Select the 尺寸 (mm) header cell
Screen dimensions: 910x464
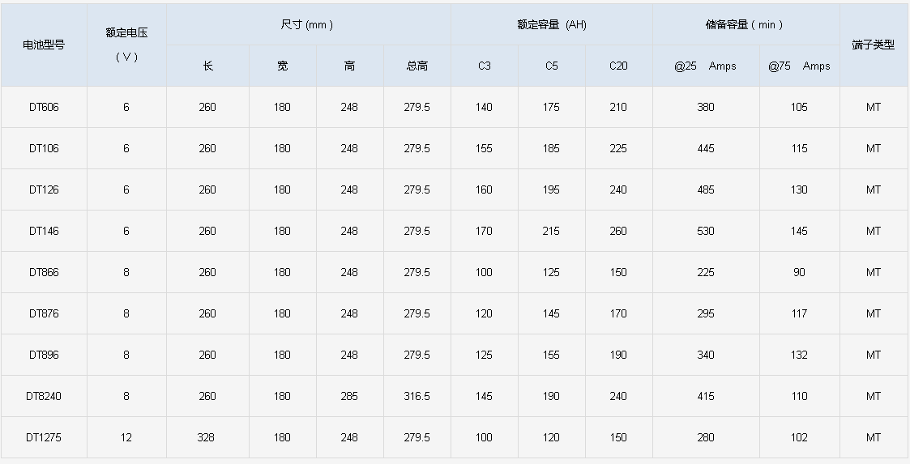pos(307,24)
